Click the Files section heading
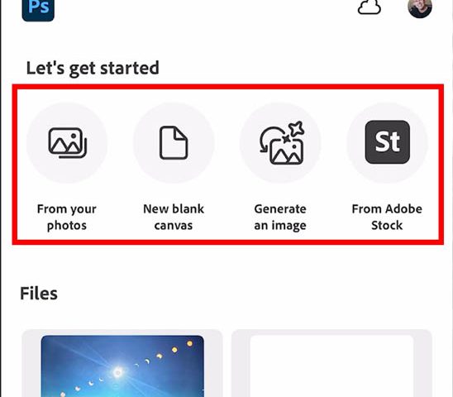Image resolution: width=453 pixels, height=397 pixels. [x=39, y=293]
